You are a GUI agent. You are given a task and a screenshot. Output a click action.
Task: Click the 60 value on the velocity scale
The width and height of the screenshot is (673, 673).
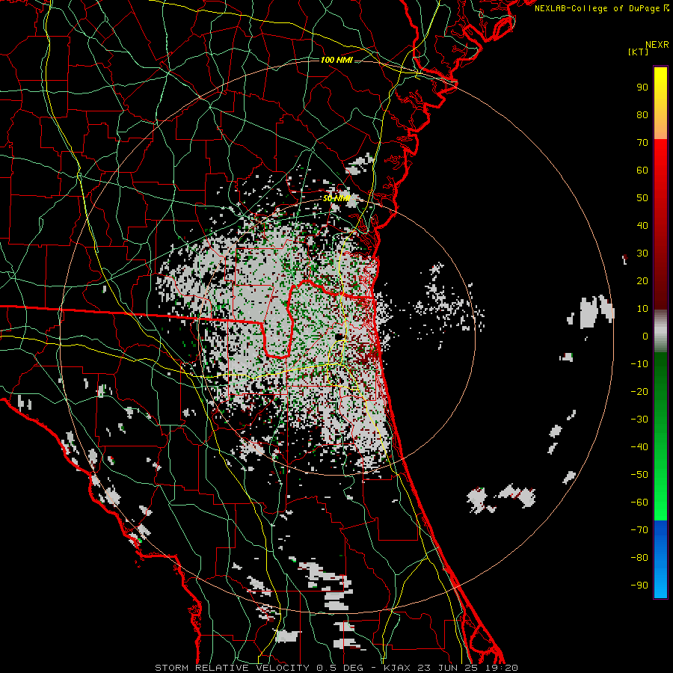[642, 170]
